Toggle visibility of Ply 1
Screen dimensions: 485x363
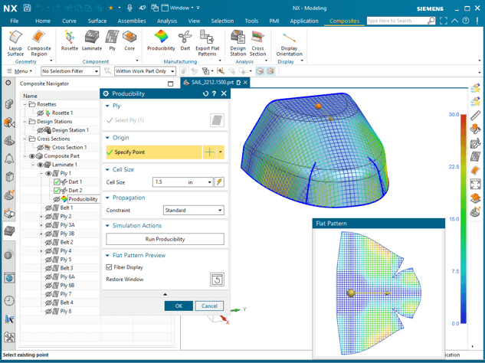point(48,173)
